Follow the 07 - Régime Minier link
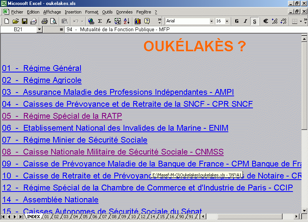 pos(75,140)
